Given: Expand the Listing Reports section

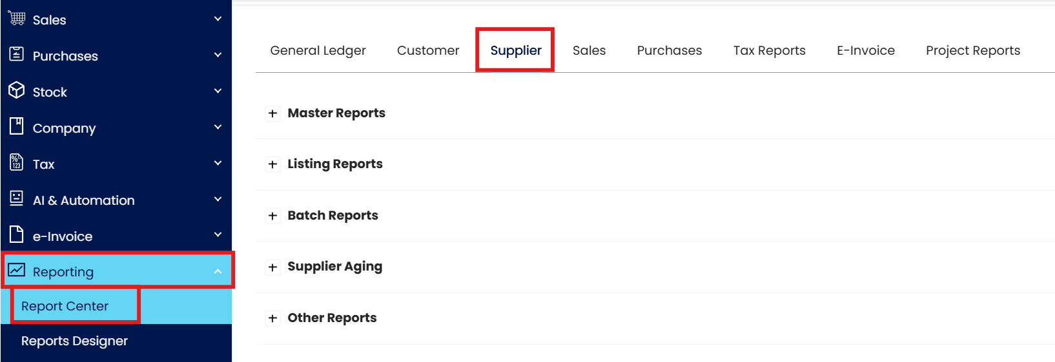Looking at the screenshot, I should 273,164.
